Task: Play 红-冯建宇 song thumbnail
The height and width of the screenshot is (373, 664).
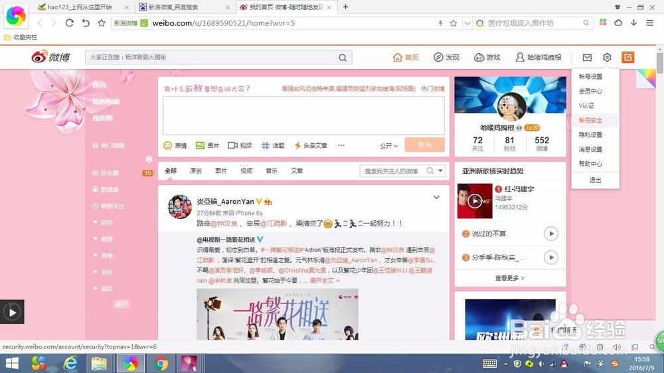Action: (x=475, y=201)
